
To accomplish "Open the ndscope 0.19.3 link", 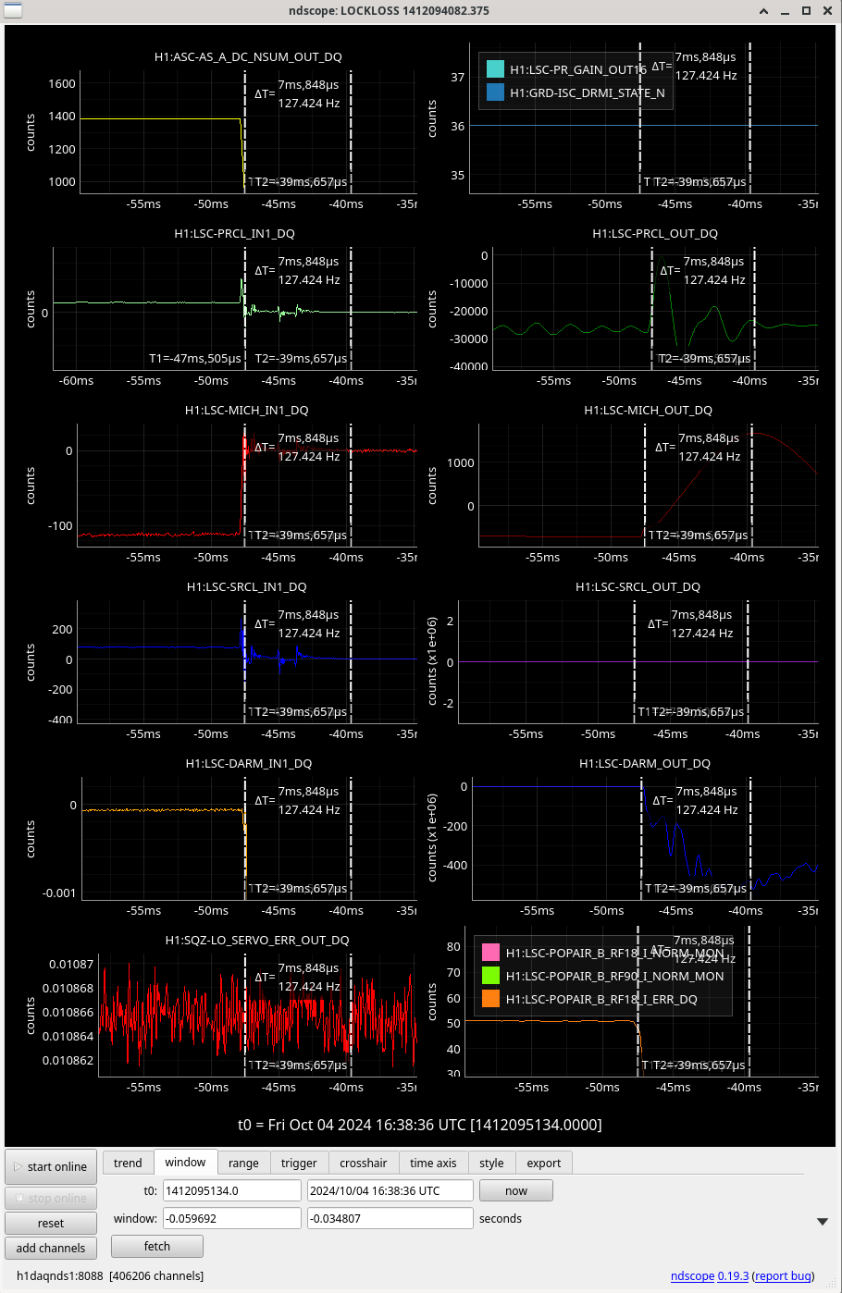I will pos(710,1275).
